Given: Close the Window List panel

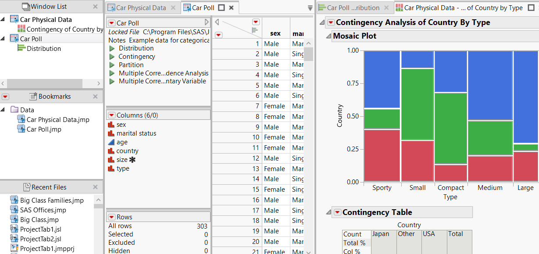Looking at the screenshot, I should (96, 7).
